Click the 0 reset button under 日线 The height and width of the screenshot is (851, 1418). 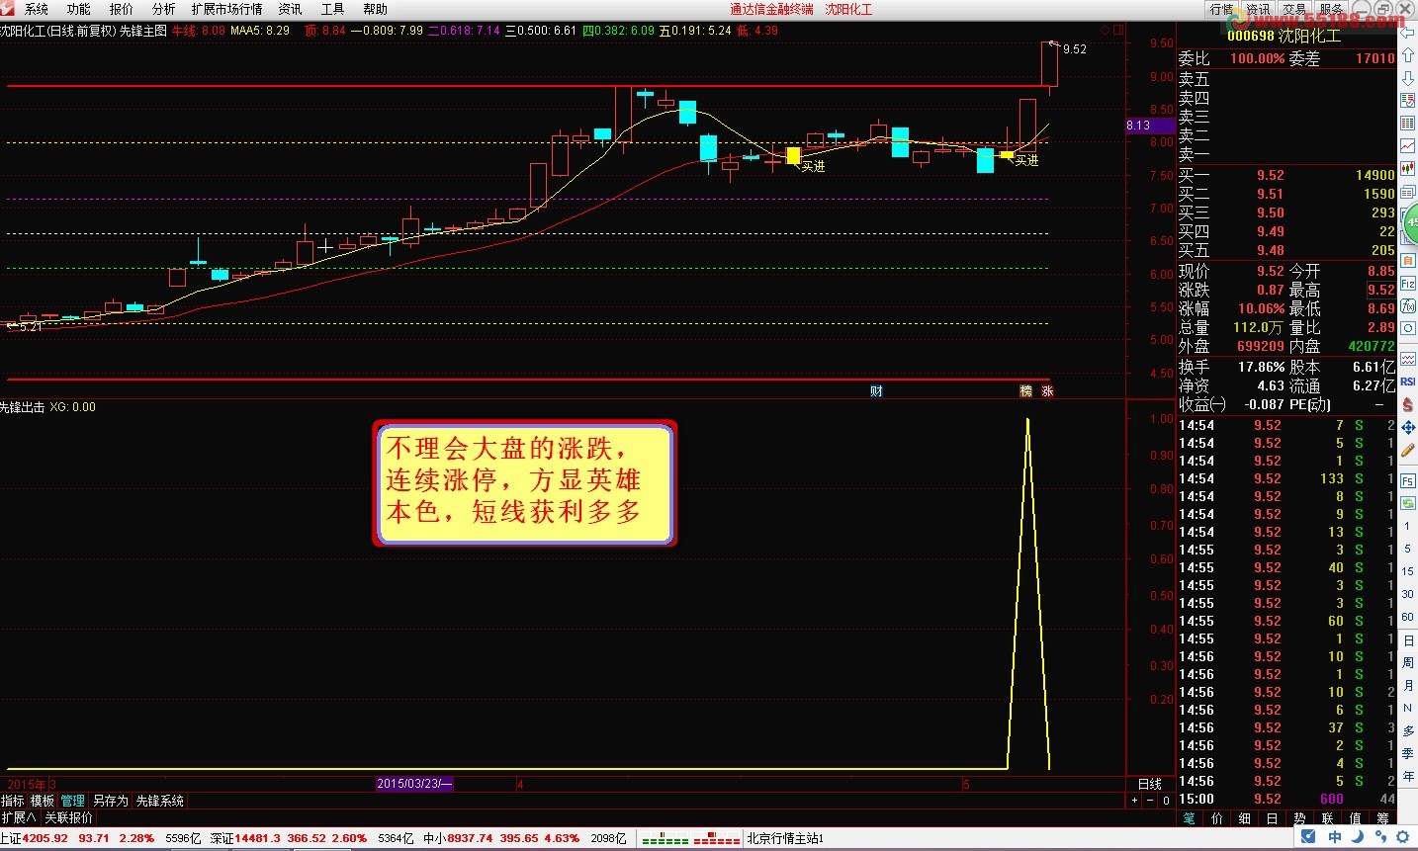[1167, 801]
